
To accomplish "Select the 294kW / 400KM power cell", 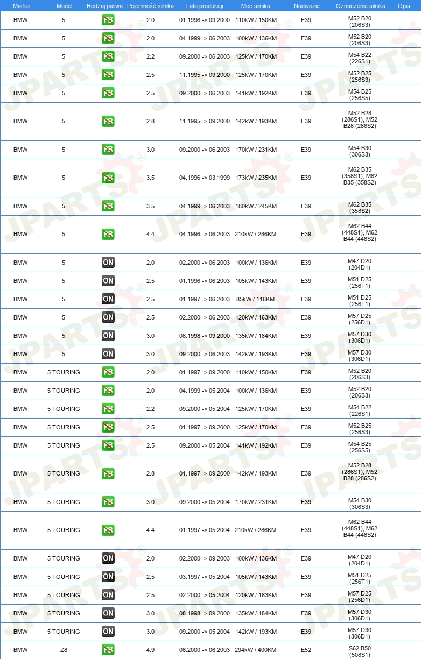I will tap(256, 650).
